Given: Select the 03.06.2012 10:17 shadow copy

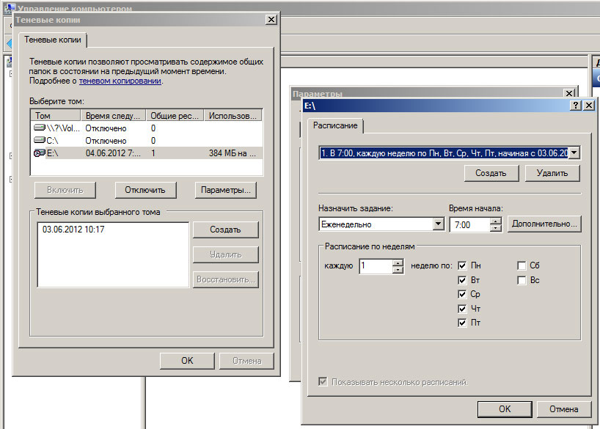Looking at the screenshot, I should [73, 230].
